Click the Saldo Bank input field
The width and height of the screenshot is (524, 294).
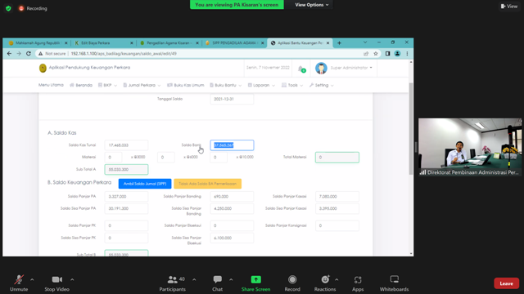(x=232, y=145)
